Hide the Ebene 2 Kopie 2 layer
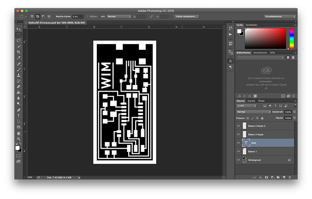Image resolution: width=312 pixels, height=199 pixels. (239, 126)
